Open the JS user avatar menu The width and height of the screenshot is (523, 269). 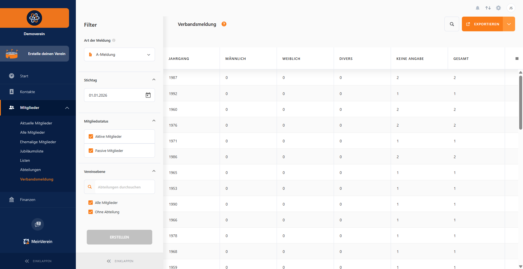click(x=511, y=8)
